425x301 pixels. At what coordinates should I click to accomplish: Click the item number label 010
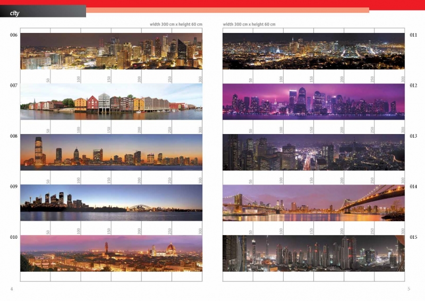[x=13, y=237]
